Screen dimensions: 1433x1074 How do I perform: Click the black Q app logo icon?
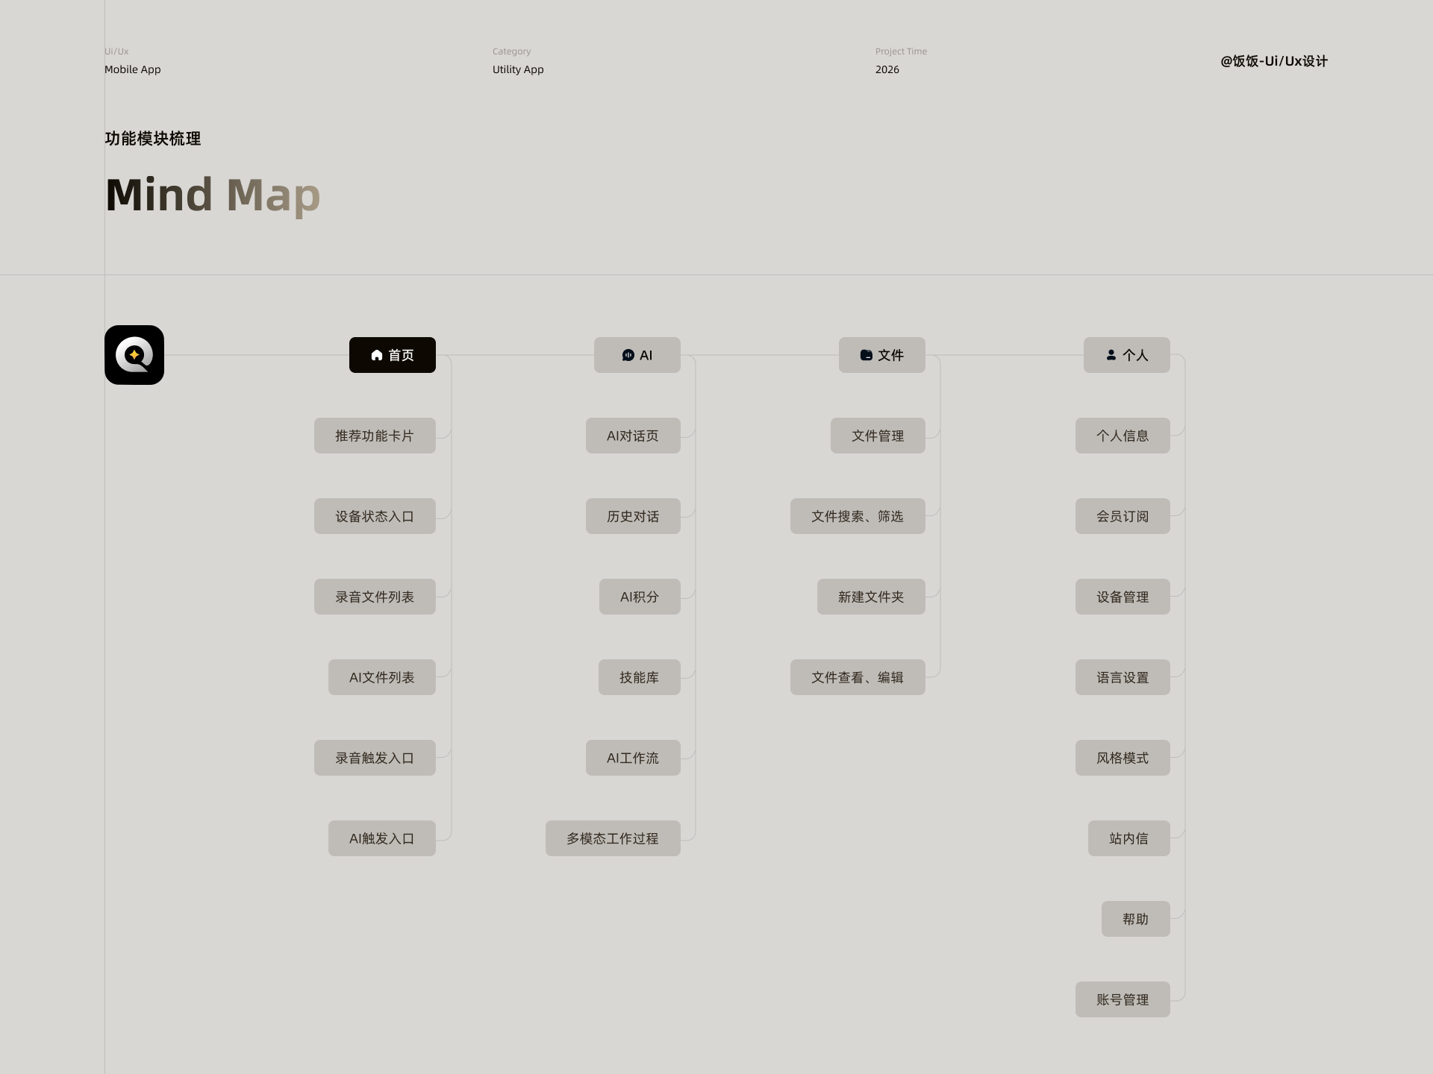click(x=134, y=355)
